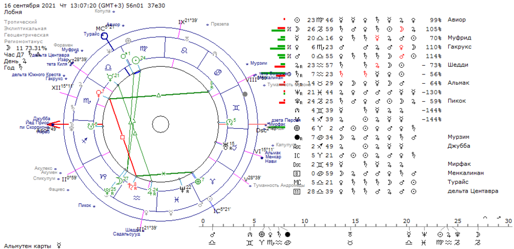Select the 'дельта Южного Креста' star label
Image resolution: width=514 pixels, height=249 pixels.
coord(36,75)
